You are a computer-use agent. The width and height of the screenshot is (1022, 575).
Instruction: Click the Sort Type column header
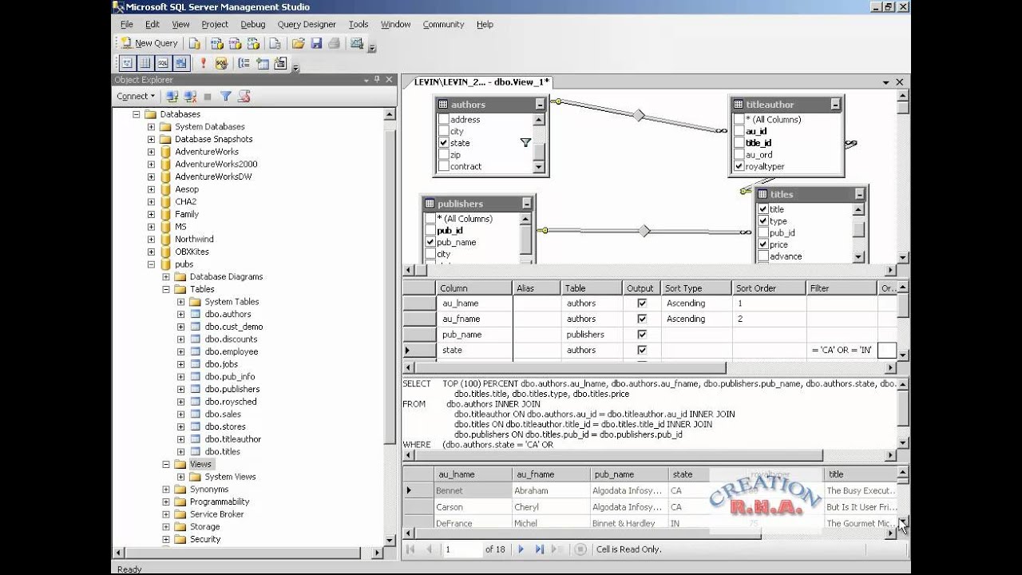point(695,288)
